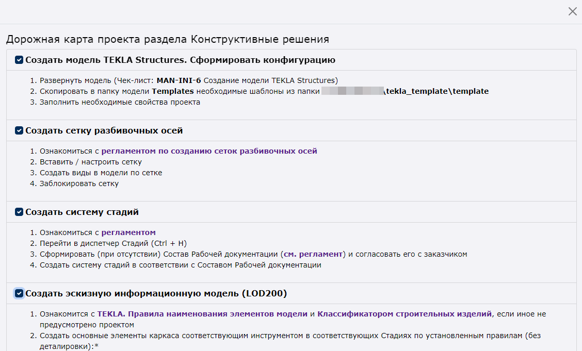The width and height of the screenshot is (582, 351).
Task: Uncheck 'Создать систему стадий' checkbox
Action: coord(19,212)
